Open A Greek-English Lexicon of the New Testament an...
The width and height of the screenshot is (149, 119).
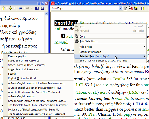coord(38,83)
